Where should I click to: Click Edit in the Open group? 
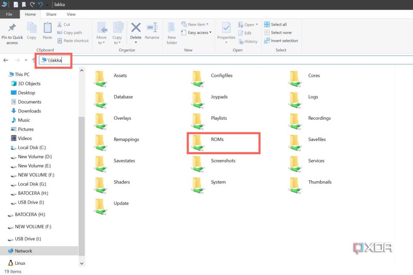[245, 33]
